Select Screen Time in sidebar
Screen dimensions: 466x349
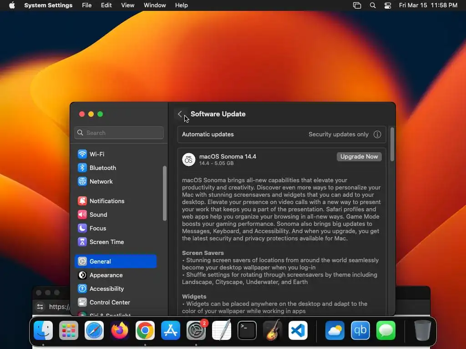tap(115, 242)
